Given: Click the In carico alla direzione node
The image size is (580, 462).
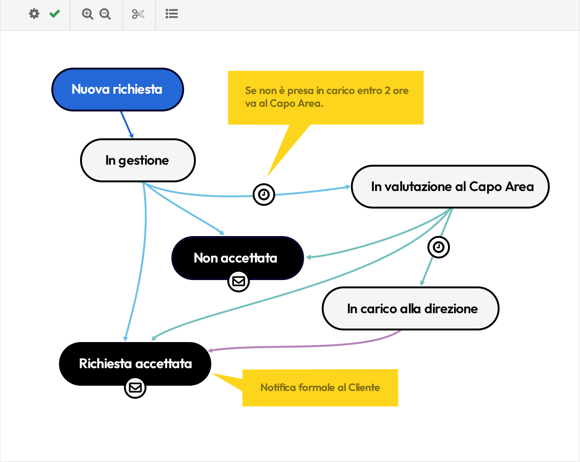Looking at the screenshot, I should (x=410, y=308).
